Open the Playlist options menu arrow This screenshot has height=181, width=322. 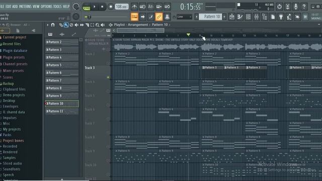pyautogui.click(x=48, y=25)
